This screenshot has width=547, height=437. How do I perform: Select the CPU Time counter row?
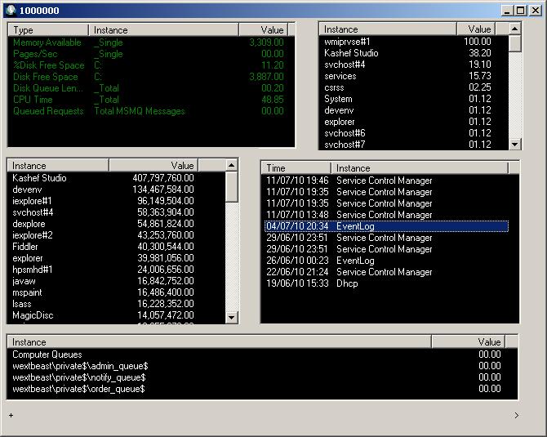pos(34,100)
